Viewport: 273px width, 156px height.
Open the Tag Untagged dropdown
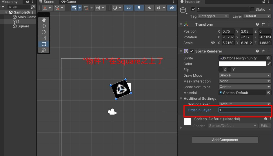pos(213,16)
